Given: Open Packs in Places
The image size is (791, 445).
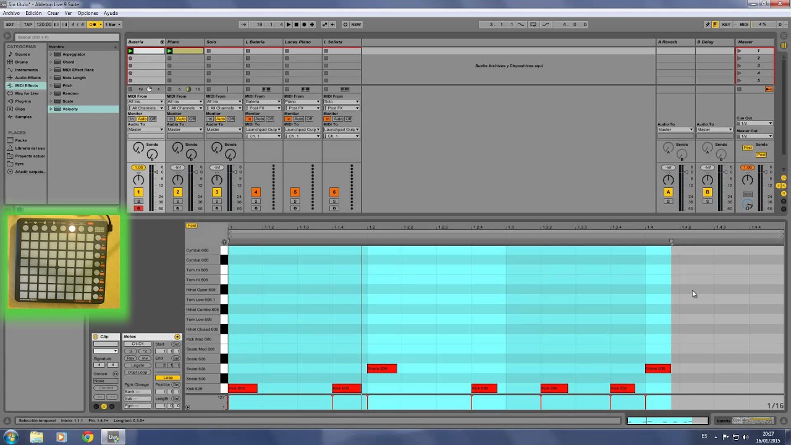Looking at the screenshot, I should pyautogui.click(x=20, y=140).
